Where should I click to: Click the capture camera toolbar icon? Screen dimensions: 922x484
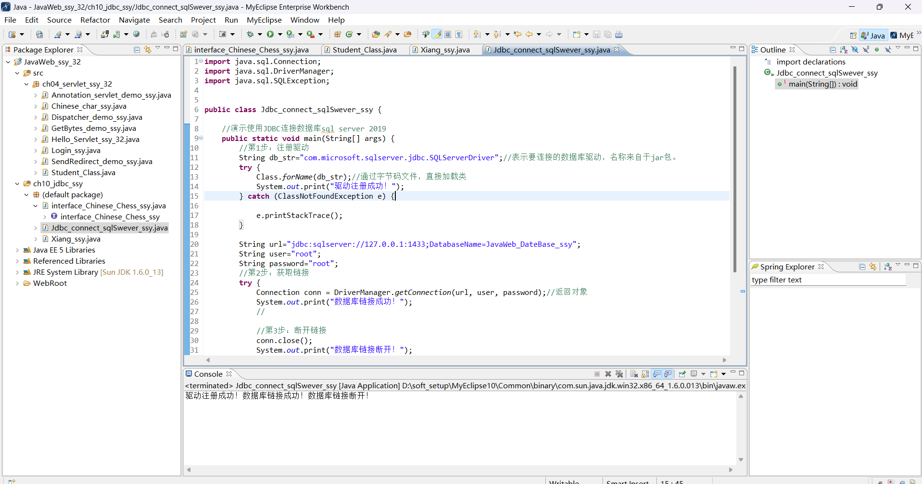(x=223, y=34)
